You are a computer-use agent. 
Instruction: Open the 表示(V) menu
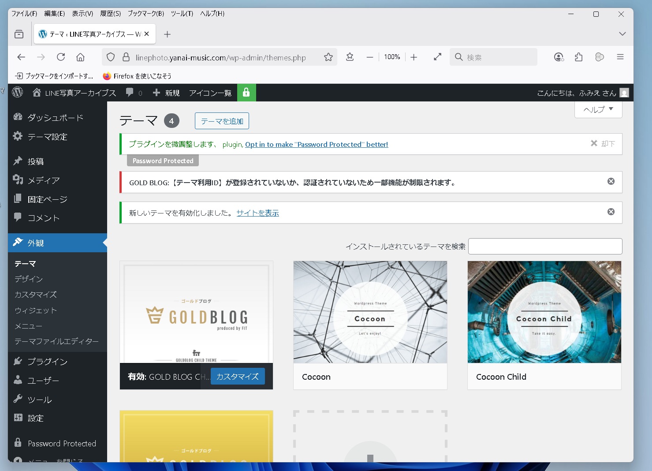pos(82,14)
